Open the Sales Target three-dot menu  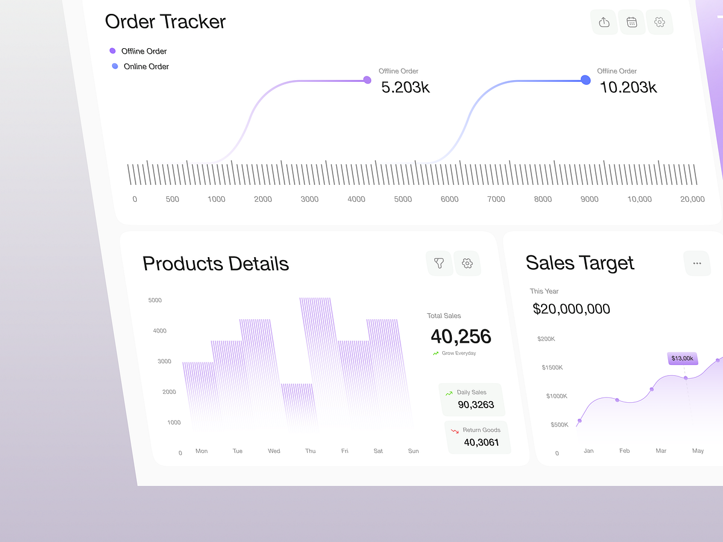click(x=697, y=263)
